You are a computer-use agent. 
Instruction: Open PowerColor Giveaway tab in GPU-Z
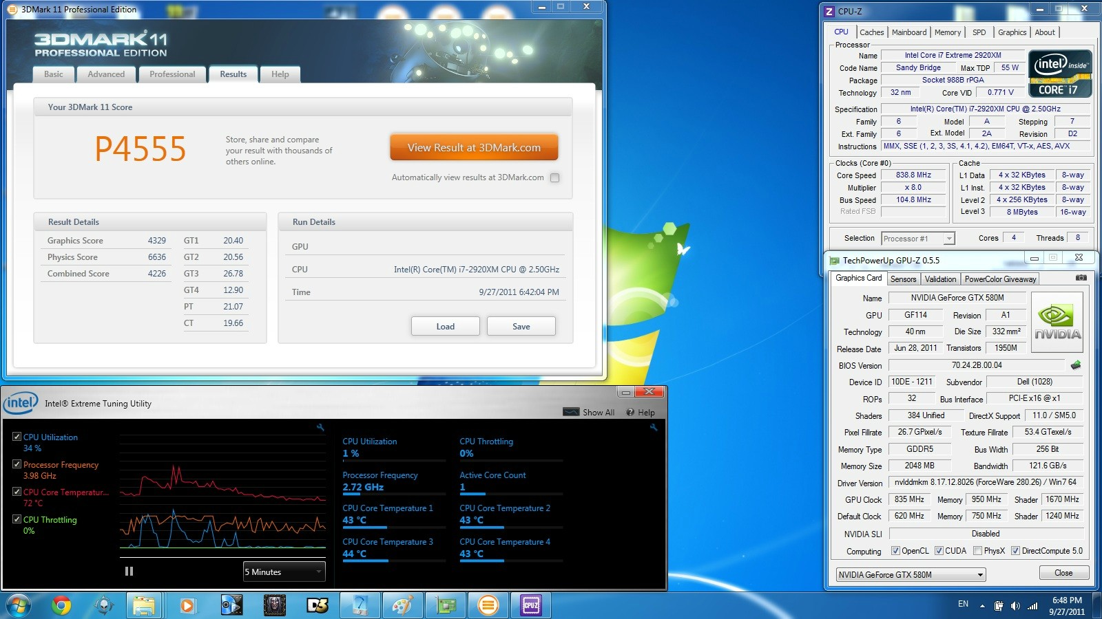click(1000, 279)
